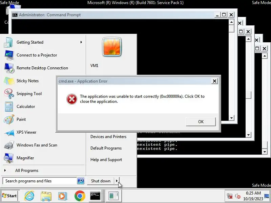The image size is (271, 203).
Task: Close the front Administrator Command Prompt window
Action: click(231, 15)
